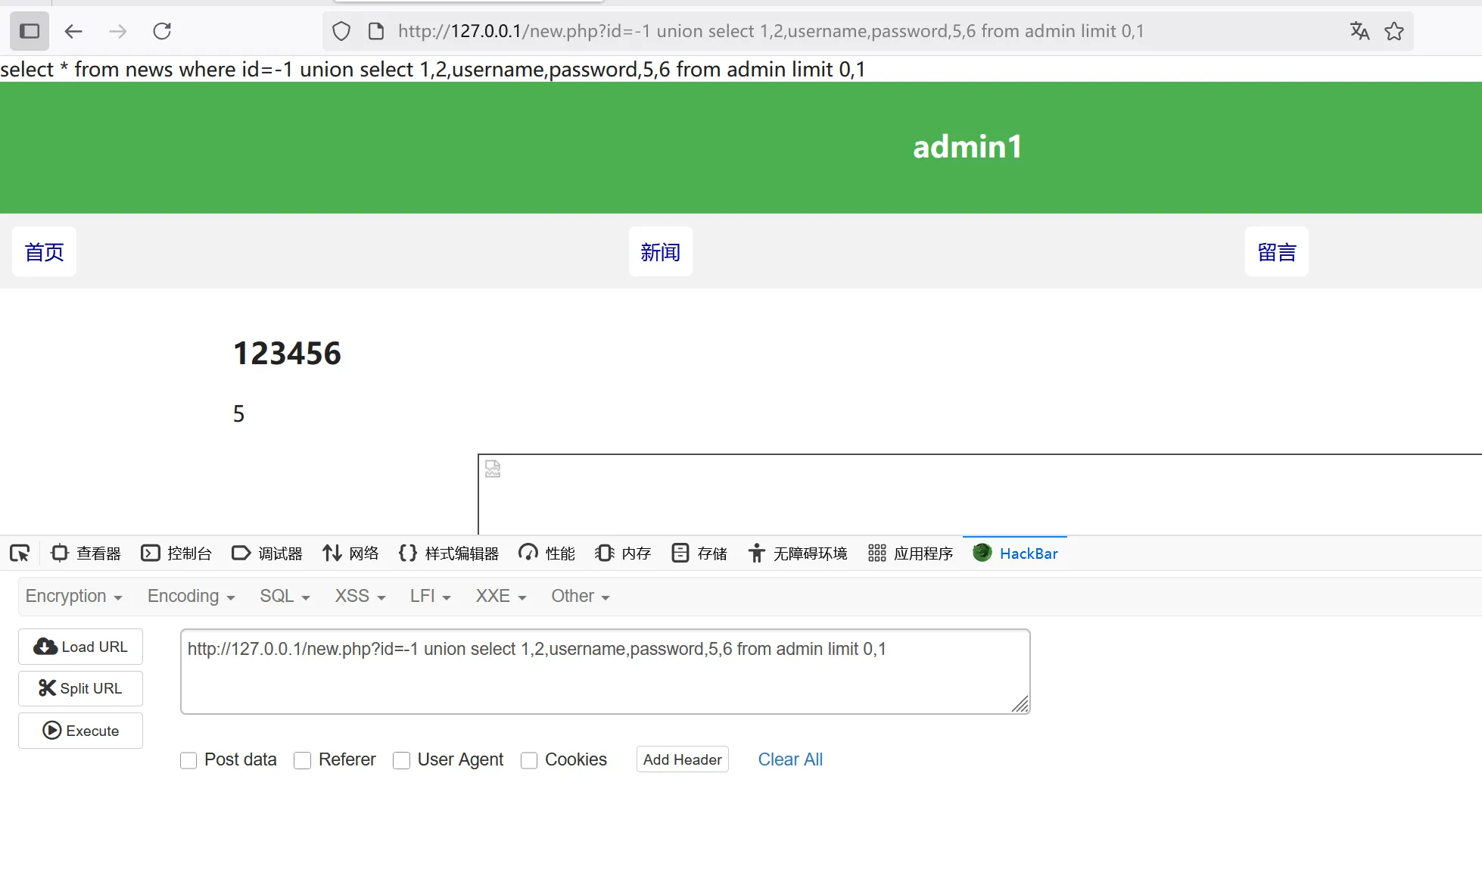Toggle the sidebar panel icon
Viewport: 1482px width, 873px height.
pos(30,31)
